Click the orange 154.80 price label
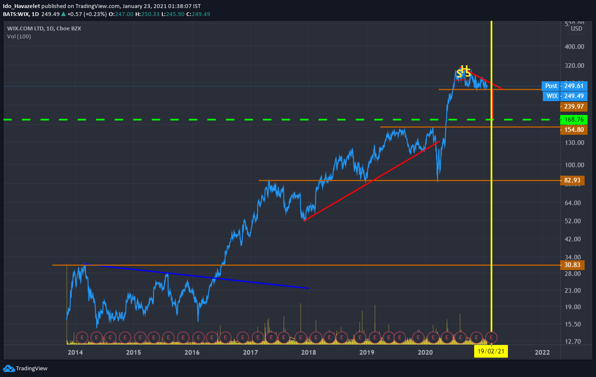 click(x=574, y=130)
